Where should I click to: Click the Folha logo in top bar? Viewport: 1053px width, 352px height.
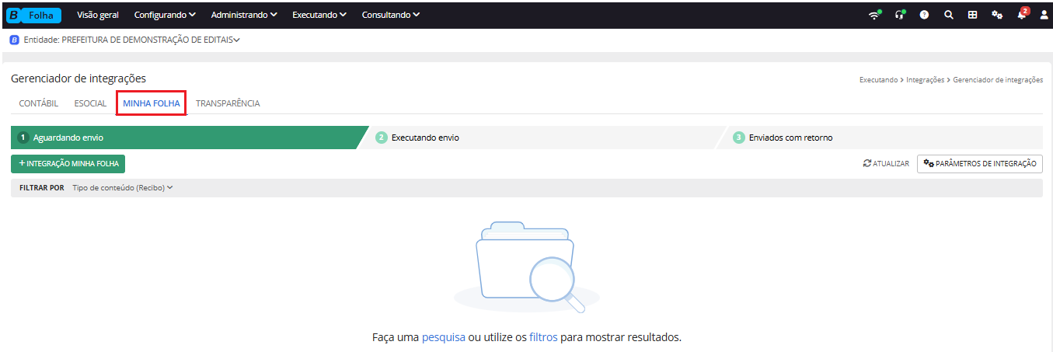(x=33, y=15)
